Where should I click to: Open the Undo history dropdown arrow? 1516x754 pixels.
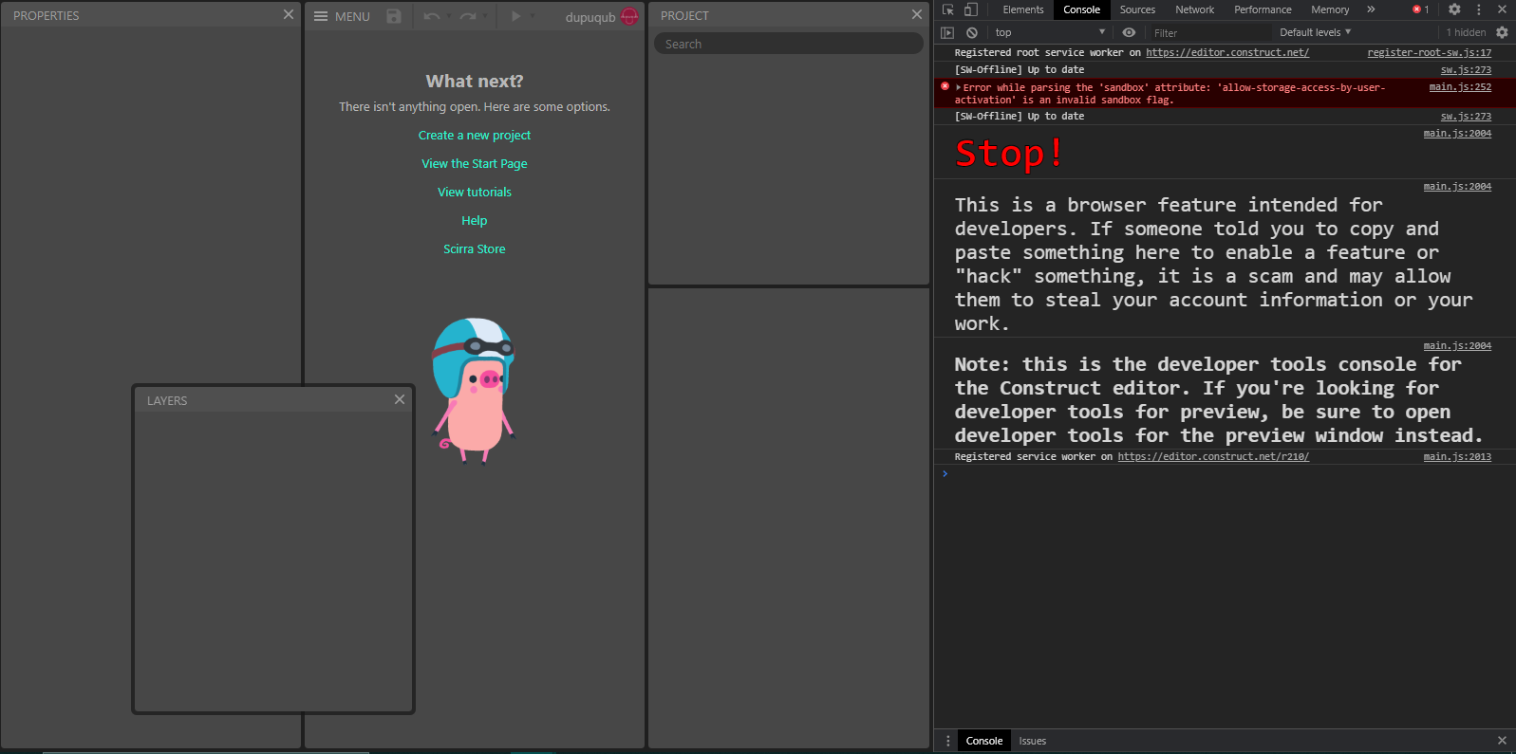[x=449, y=16]
